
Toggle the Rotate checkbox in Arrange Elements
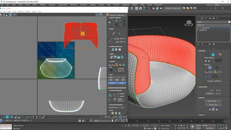click(118, 96)
